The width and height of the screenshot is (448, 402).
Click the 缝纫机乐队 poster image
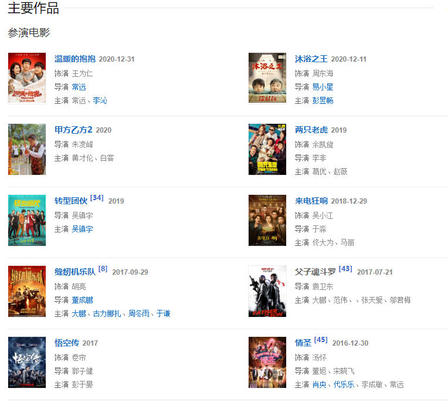[x=27, y=291]
